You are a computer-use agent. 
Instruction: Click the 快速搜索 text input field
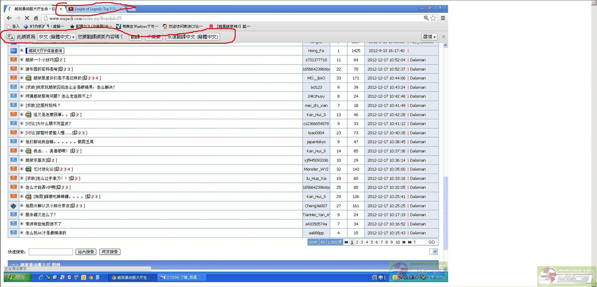click(x=51, y=252)
